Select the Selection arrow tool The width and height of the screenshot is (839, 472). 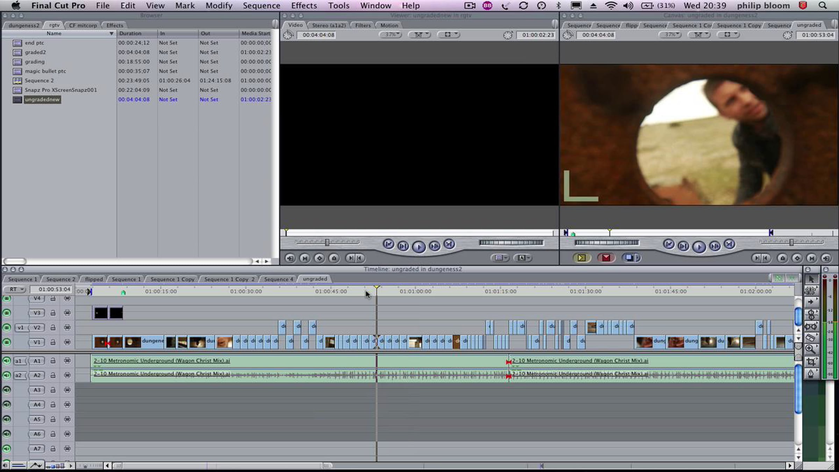click(811, 279)
